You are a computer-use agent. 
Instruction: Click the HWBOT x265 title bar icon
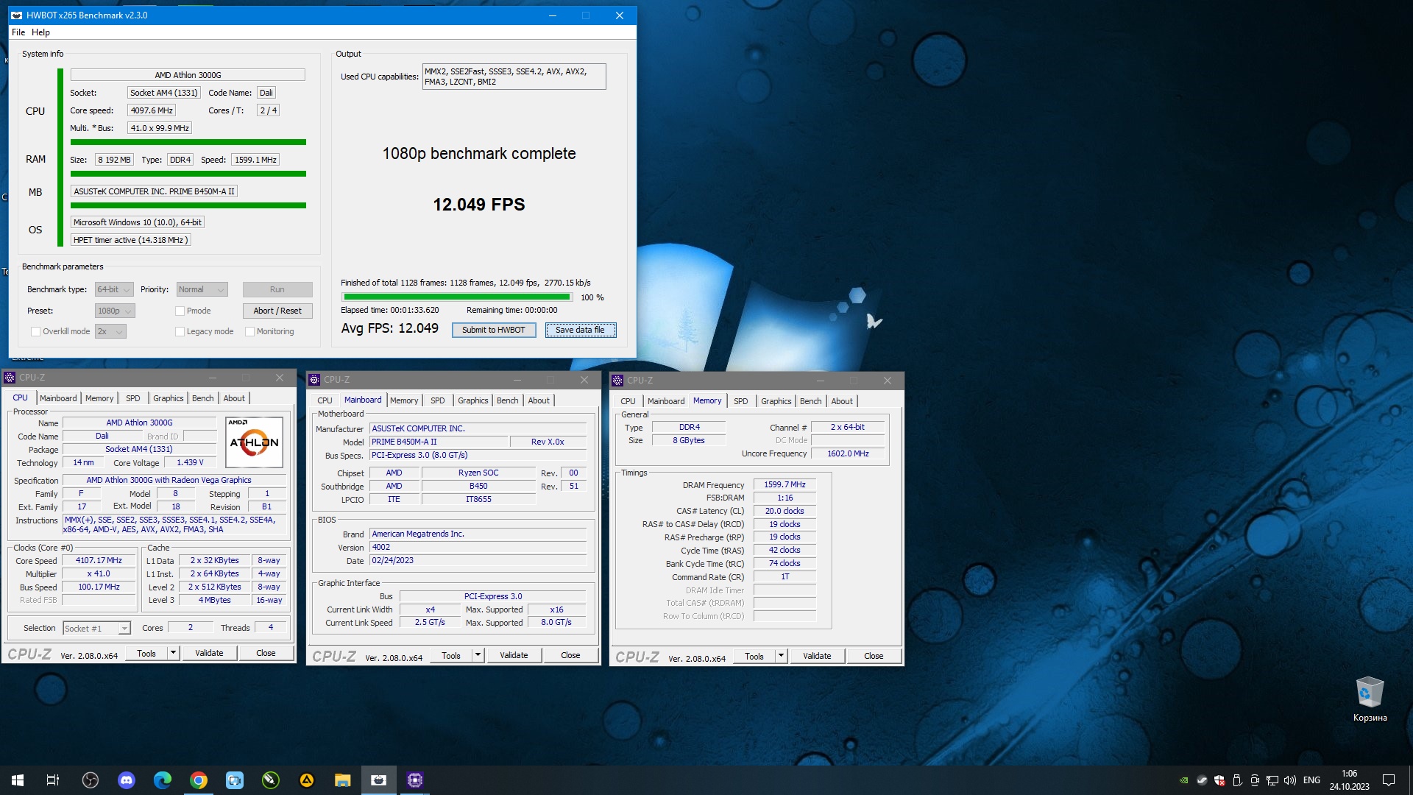[x=17, y=15]
